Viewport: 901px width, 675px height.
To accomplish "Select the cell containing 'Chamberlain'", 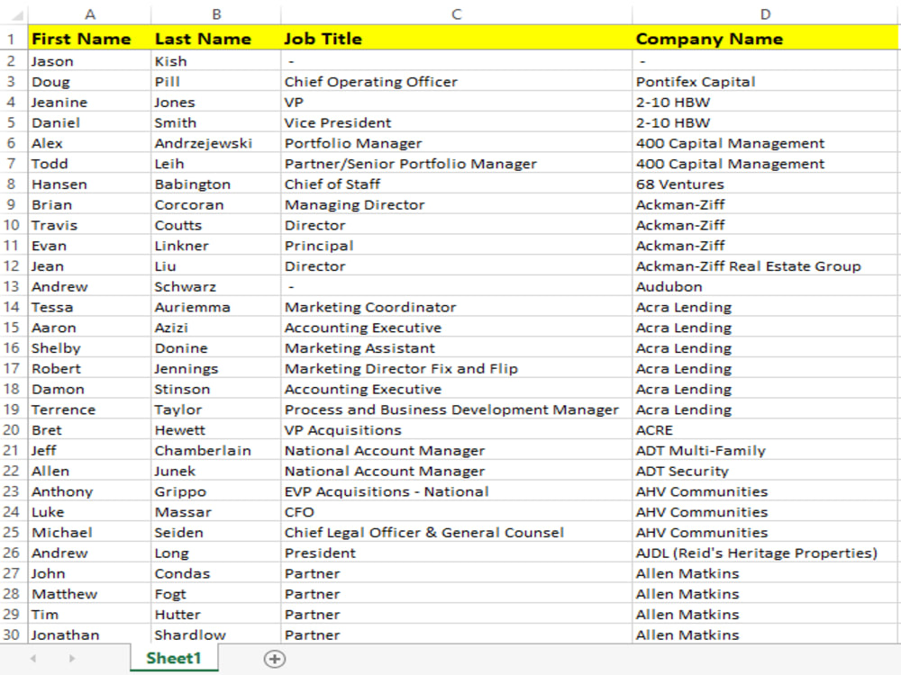I will [216, 450].
